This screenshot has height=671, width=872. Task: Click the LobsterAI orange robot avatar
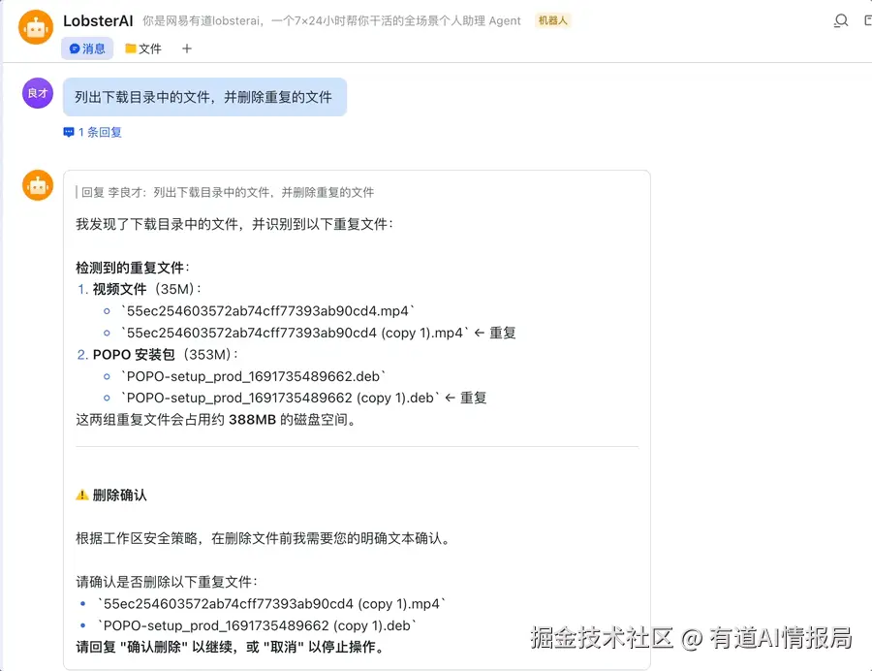(36, 26)
